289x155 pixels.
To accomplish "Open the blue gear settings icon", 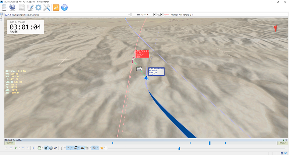I will [38, 8].
